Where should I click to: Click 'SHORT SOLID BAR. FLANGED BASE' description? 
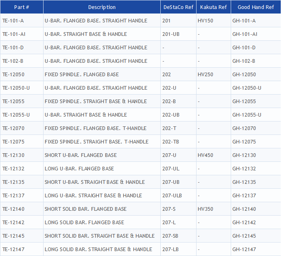(86, 209)
